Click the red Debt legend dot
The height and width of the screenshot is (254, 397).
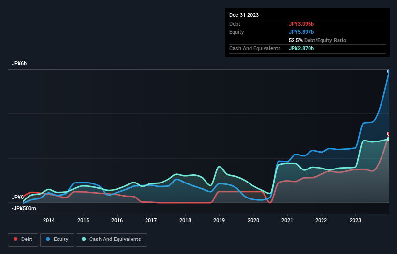15,239
